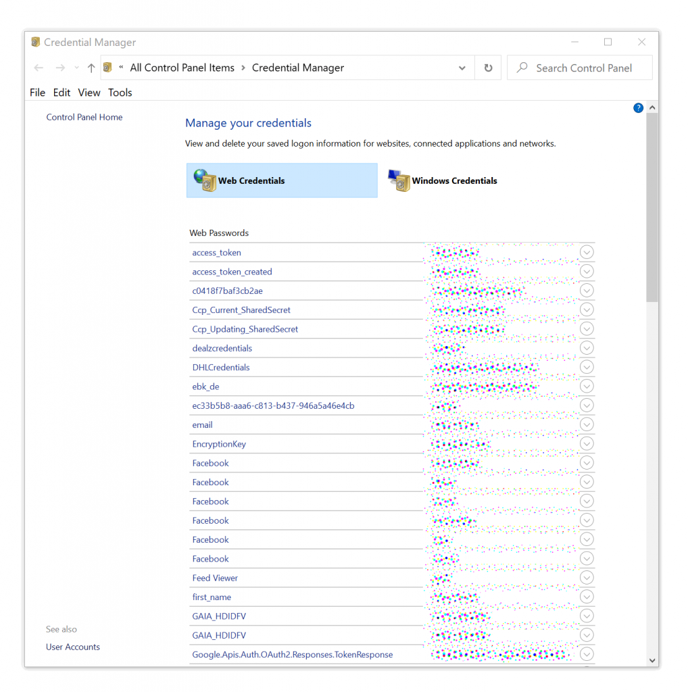Viewport: 688px width, 692px height.
Task: Open the address bar dropdown chevron
Action: click(x=462, y=68)
